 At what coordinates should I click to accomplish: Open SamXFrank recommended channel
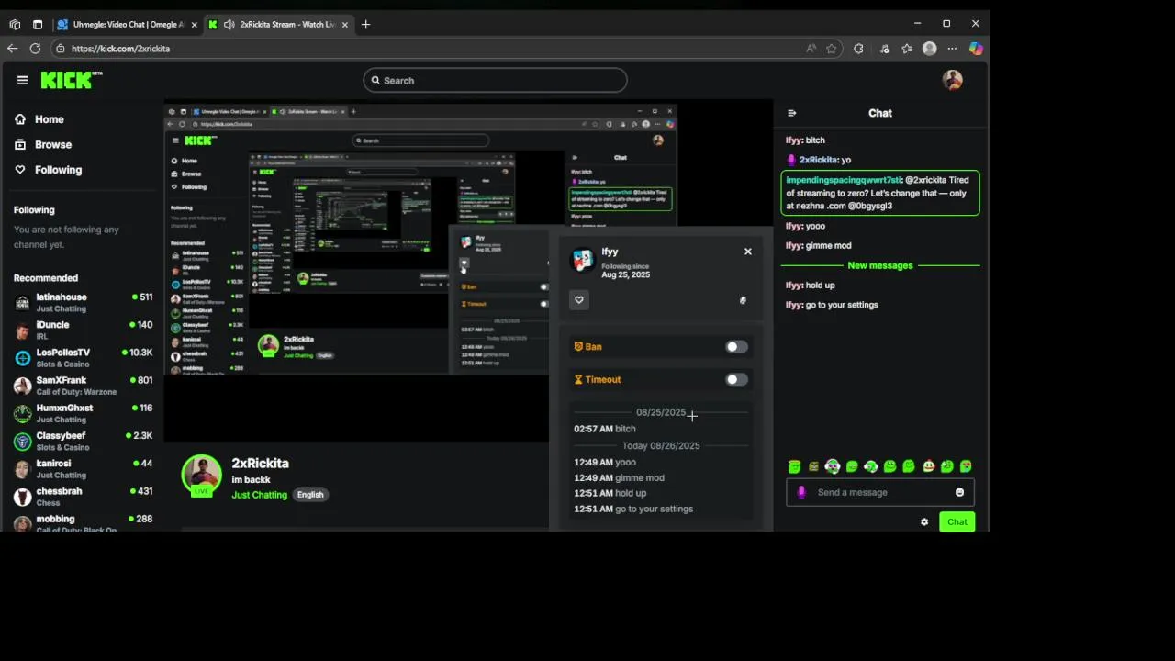pyautogui.click(x=83, y=386)
